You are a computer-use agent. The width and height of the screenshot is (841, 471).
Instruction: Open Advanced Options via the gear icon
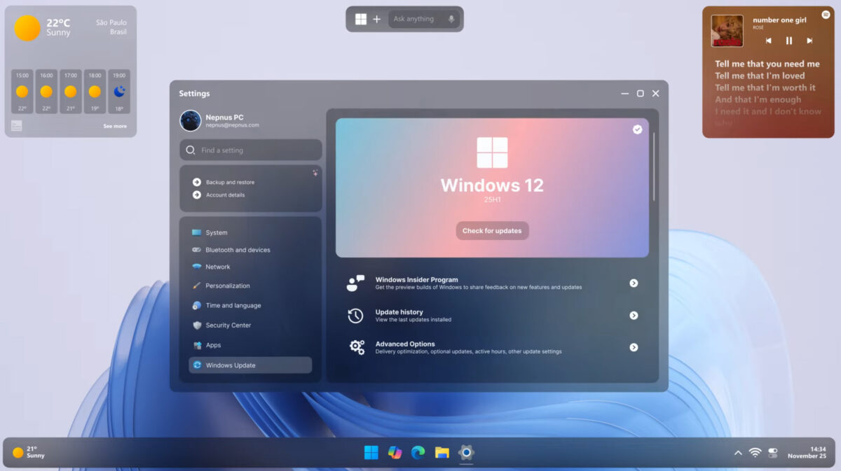click(356, 346)
